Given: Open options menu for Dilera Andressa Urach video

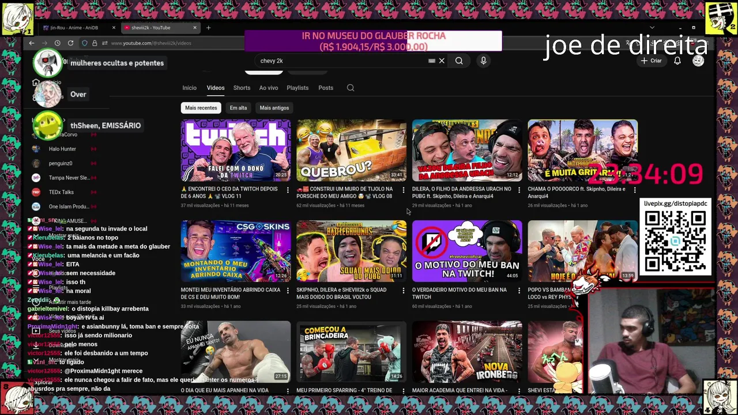Looking at the screenshot, I should pyautogui.click(x=519, y=190).
